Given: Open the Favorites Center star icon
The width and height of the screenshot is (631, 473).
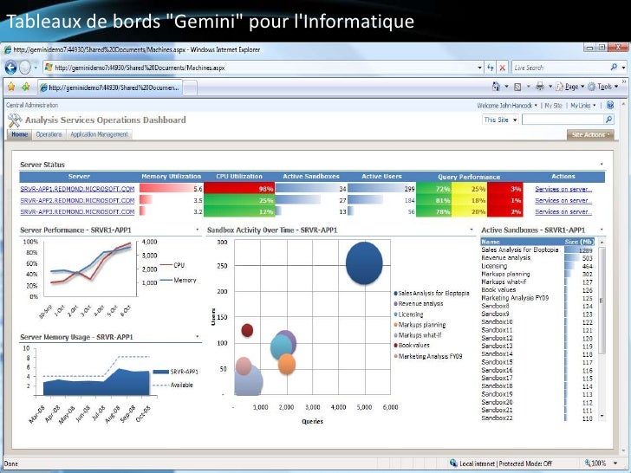Looking at the screenshot, I should [11, 87].
